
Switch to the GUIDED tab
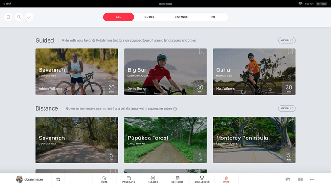point(149,17)
